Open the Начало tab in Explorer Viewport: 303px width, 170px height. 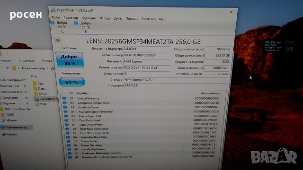tap(5, 60)
